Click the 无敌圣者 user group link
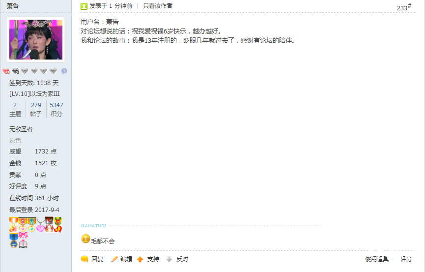The width and height of the screenshot is (425, 272). tap(21, 129)
